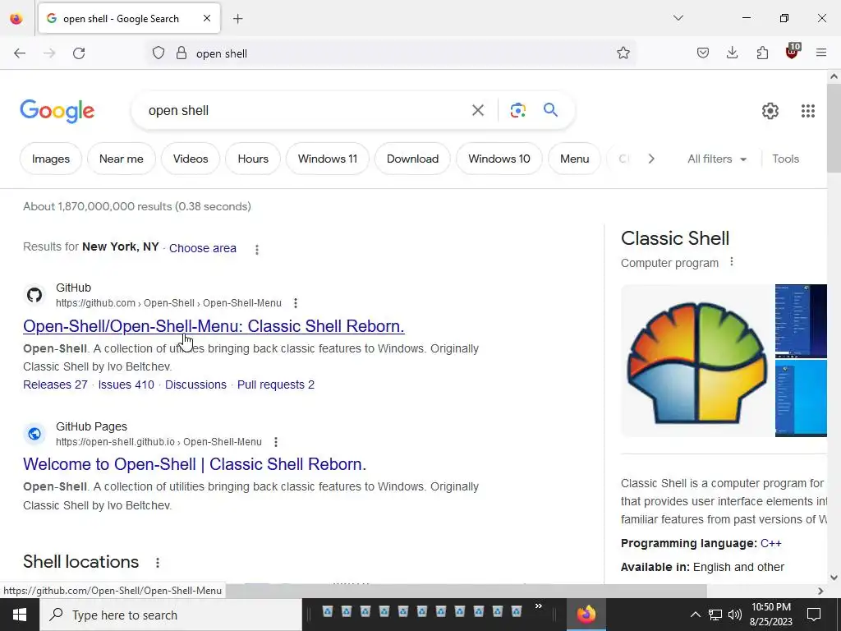Open Google quick settings gear
The width and height of the screenshot is (841, 631).
click(x=770, y=111)
